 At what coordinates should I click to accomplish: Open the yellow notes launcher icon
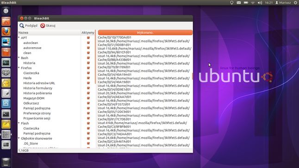click(6, 124)
